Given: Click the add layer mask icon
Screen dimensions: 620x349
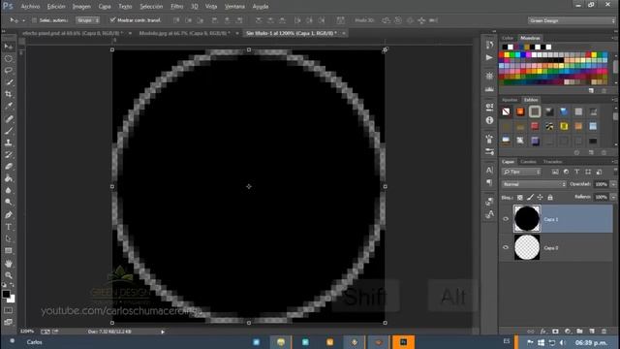Looking at the screenshot, I should [555, 332].
